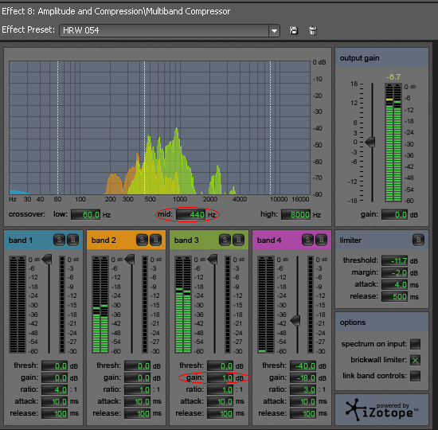Image resolution: width=438 pixels, height=430 pixels.
Task: Click the band 2 header label
Action: (104, 240)
